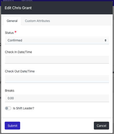Click the "Is Shift Leader?" label text
114x134 pixels.
(23, 108)
